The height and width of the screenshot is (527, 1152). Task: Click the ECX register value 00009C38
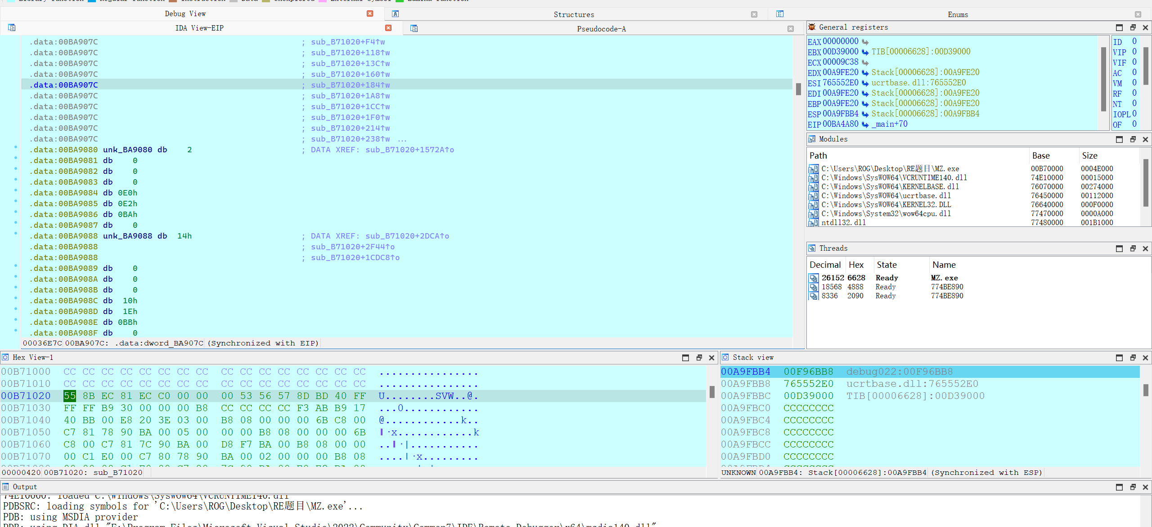840,62
